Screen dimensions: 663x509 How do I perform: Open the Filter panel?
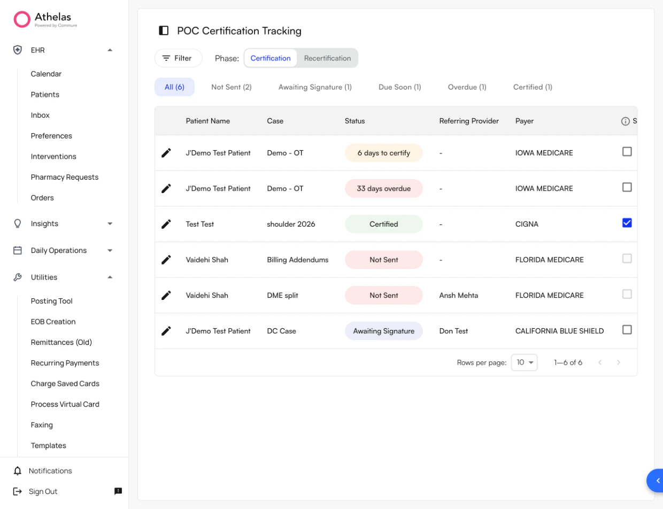pyautogui.click(x=178, y=58)
